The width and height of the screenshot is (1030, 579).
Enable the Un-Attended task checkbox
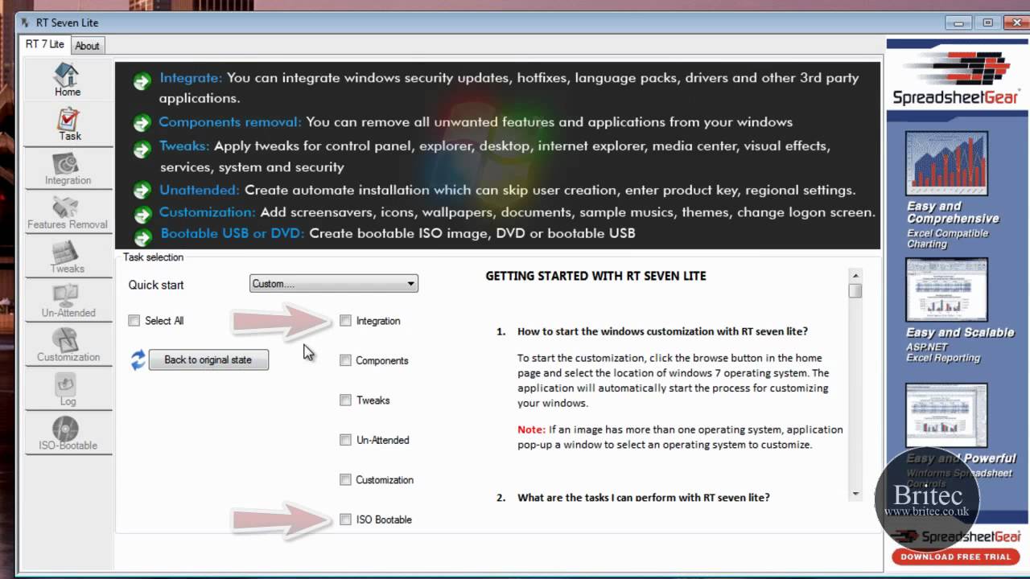tap(345, 440)
